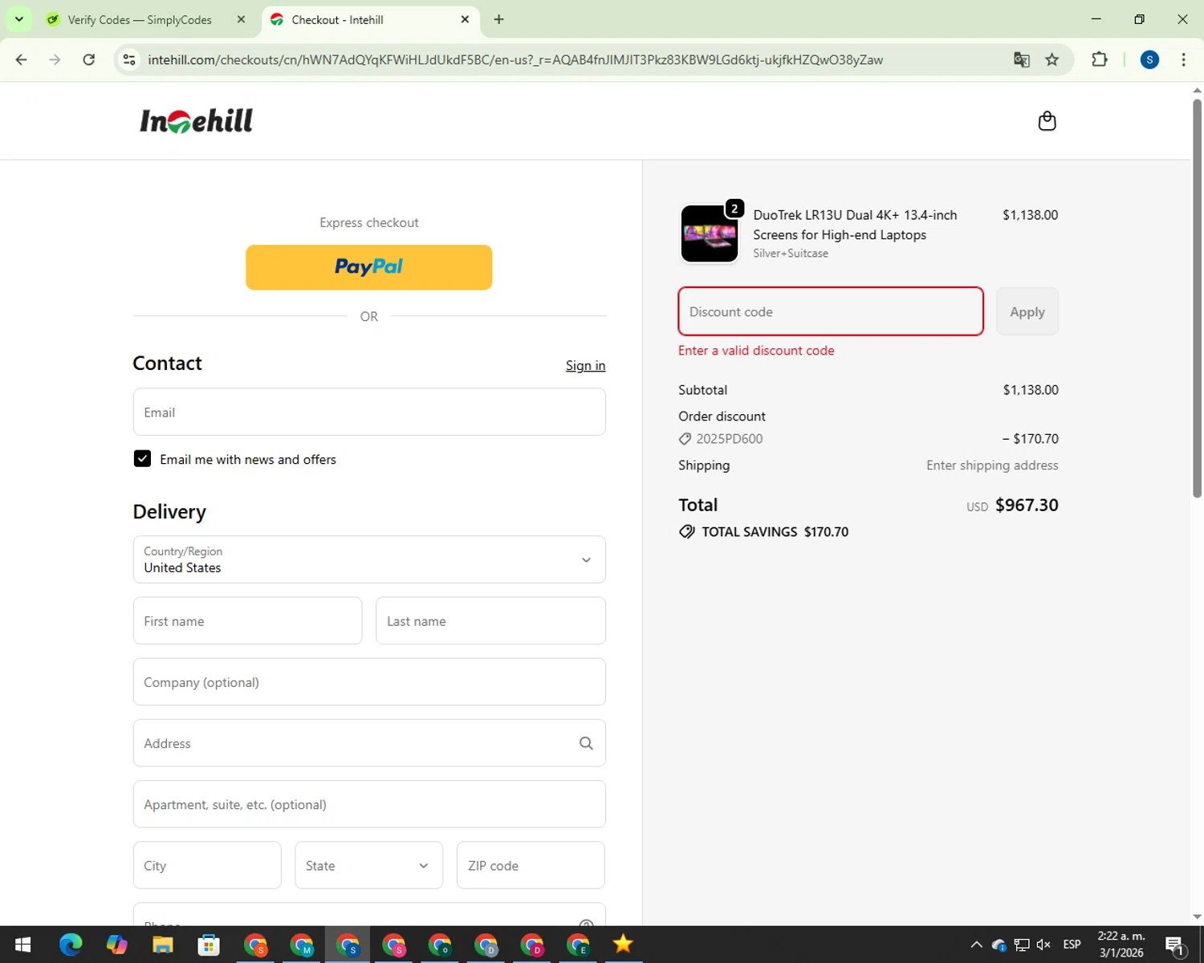The image size is (1204, 963).
Task: Click the Subtotal $1,138.00 value
Action: [1031, 390]
